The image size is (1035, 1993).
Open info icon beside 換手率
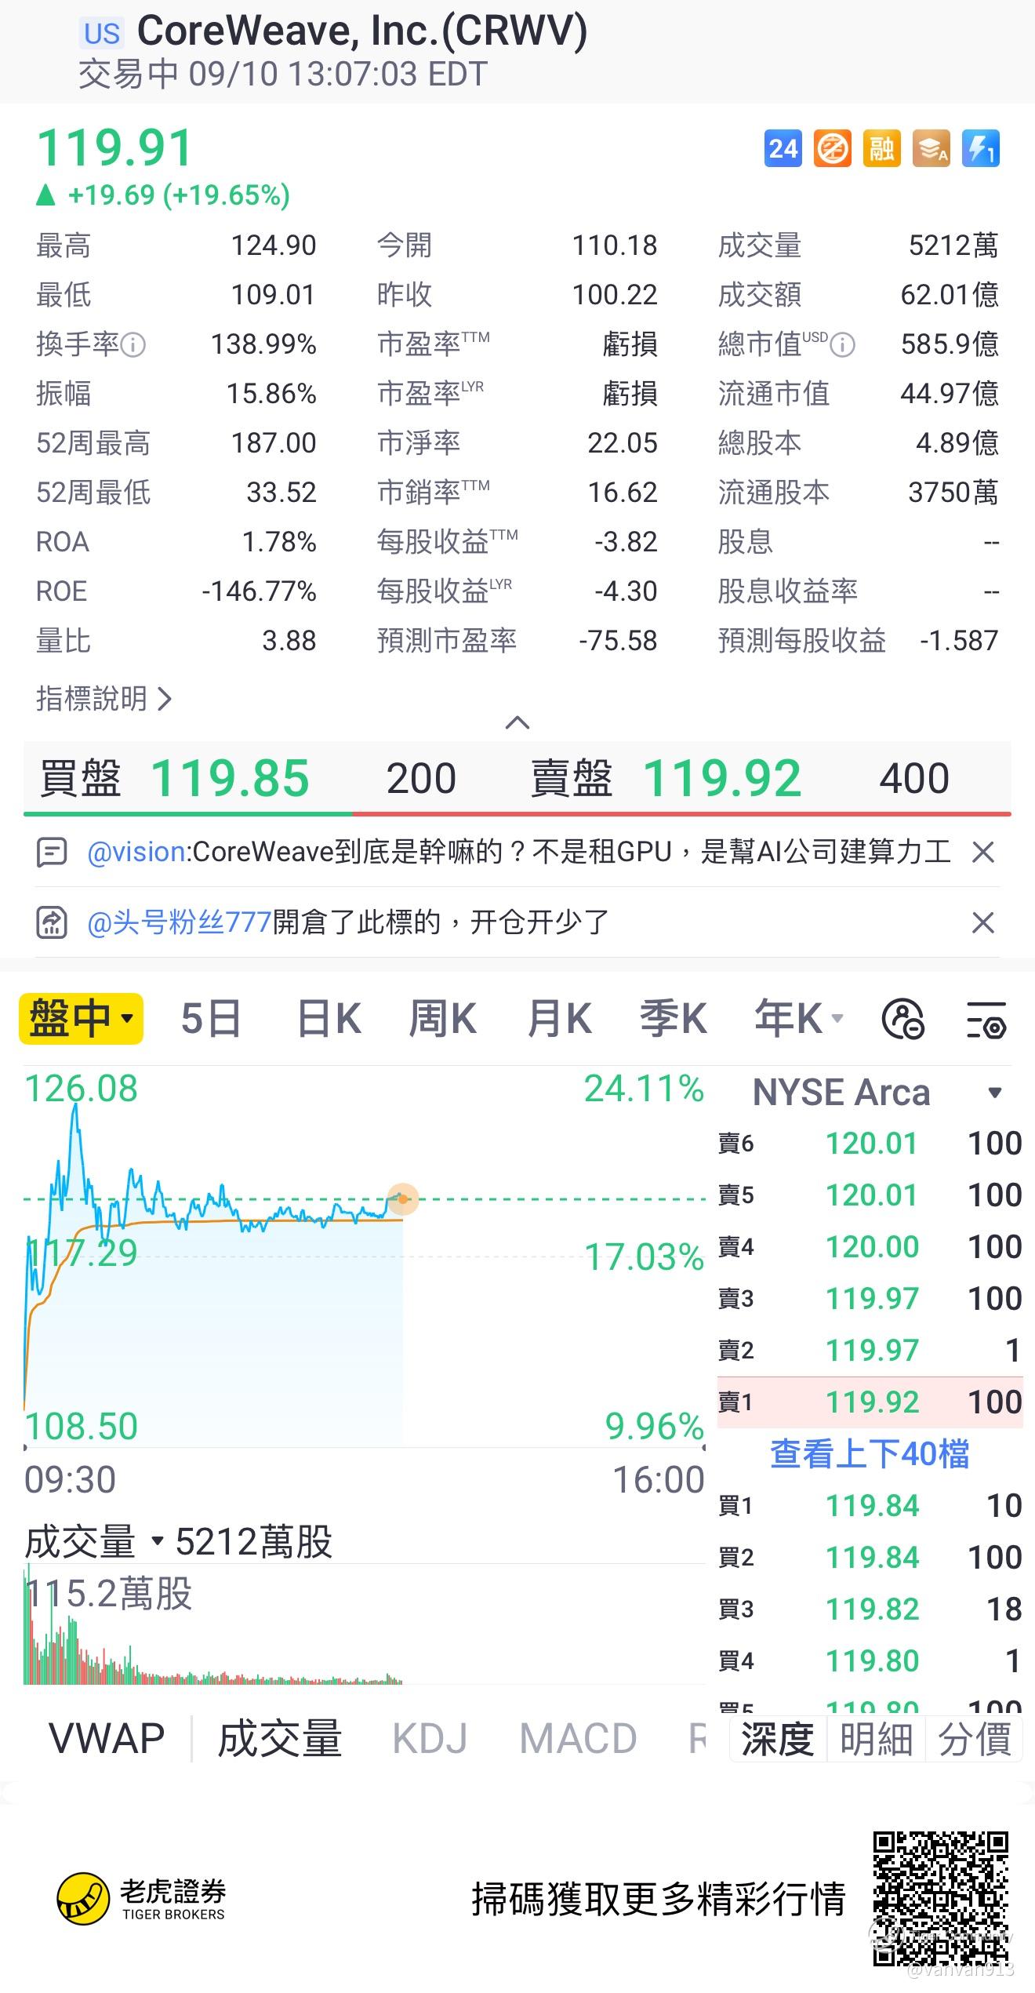pyautogui.click(x=133, y=344)
